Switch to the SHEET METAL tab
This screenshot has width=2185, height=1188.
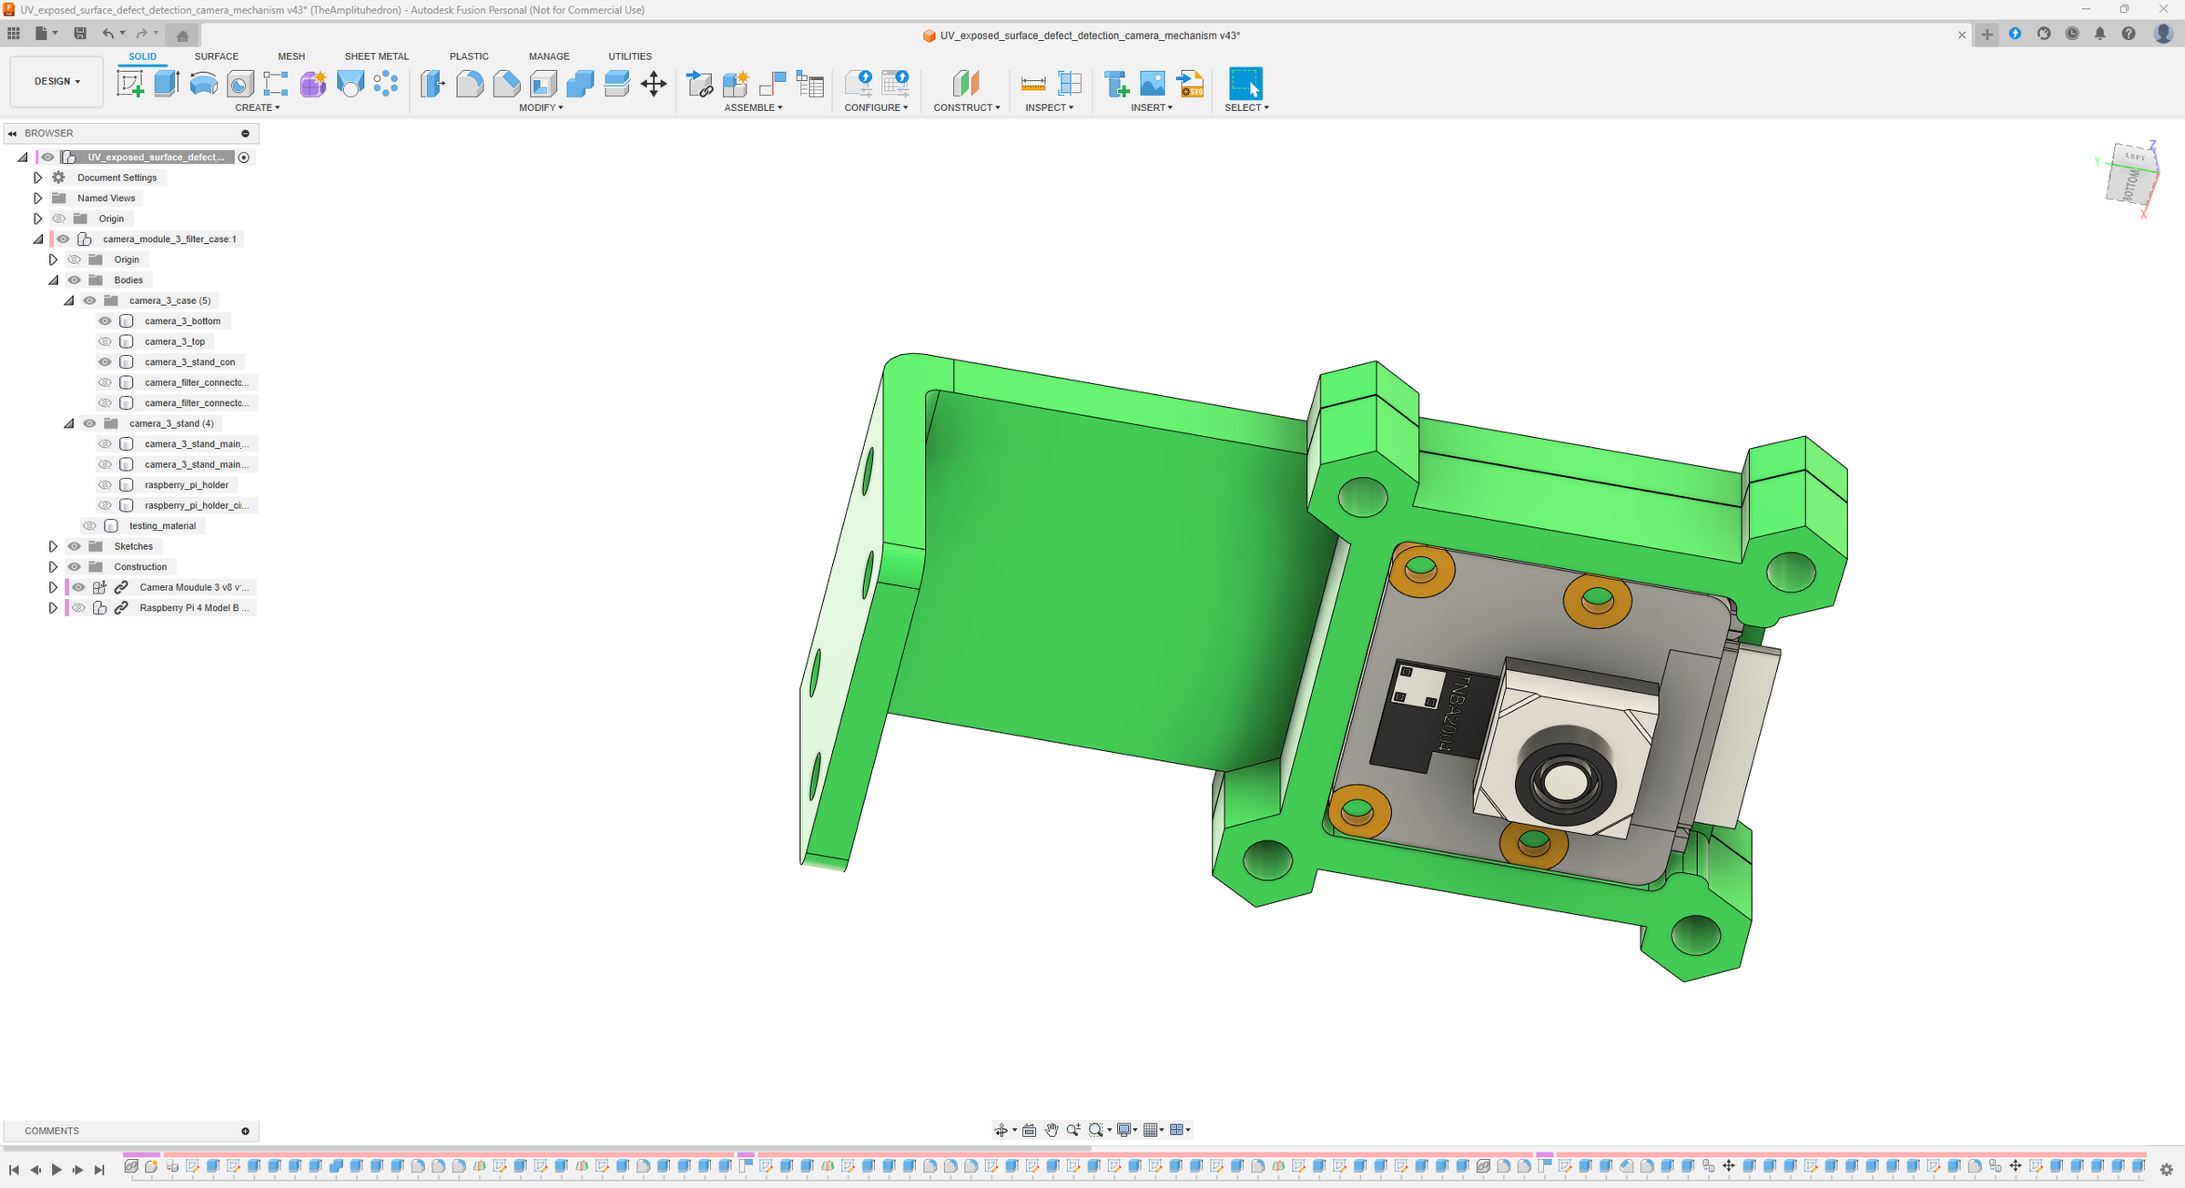[377, 56]
